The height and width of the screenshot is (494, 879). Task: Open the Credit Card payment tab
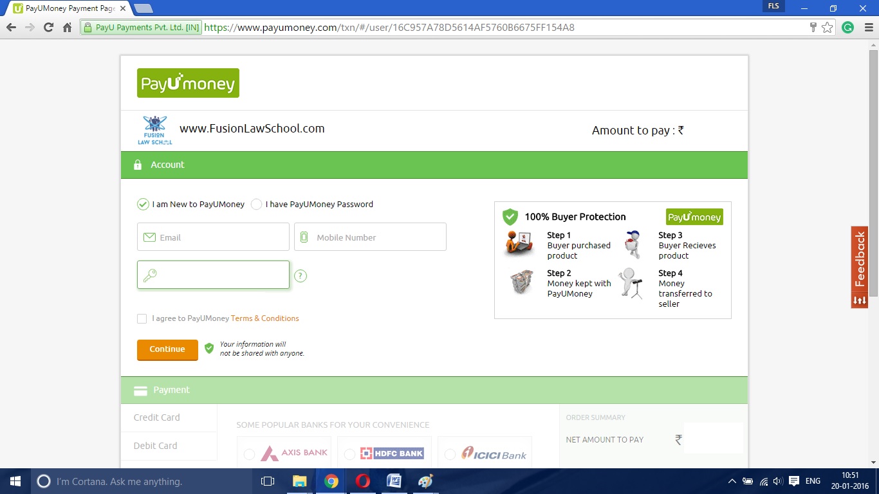pos(169,417)
